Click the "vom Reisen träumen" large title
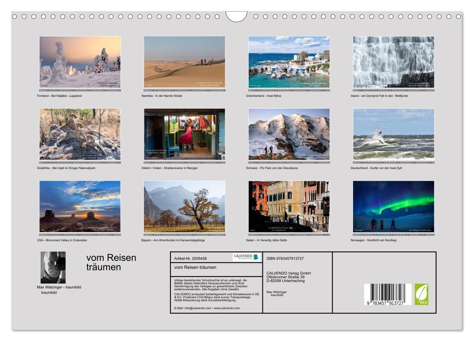Image resolution: width=473 pixels, height=341 pixels. pos(111,263)
